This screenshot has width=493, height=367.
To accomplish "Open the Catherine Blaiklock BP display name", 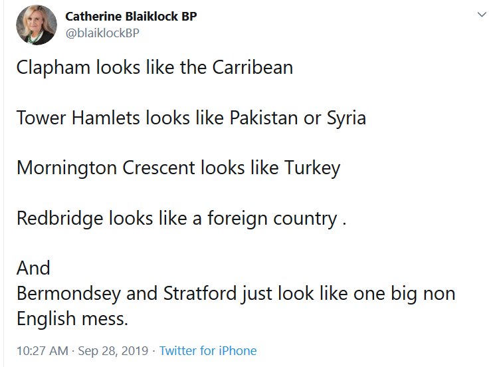I will coord(132,16).
